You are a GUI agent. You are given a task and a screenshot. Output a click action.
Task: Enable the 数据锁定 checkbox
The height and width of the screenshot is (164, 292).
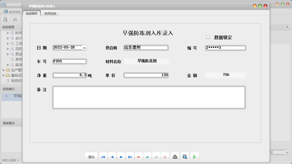(208, 37)
